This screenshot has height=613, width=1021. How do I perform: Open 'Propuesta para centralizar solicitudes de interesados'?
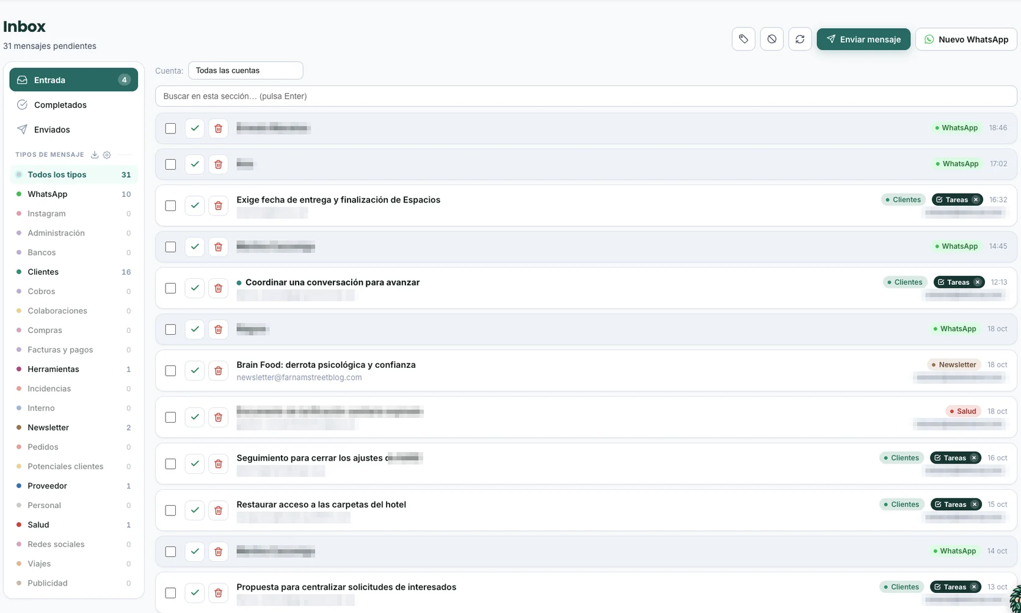pos(346,587)
